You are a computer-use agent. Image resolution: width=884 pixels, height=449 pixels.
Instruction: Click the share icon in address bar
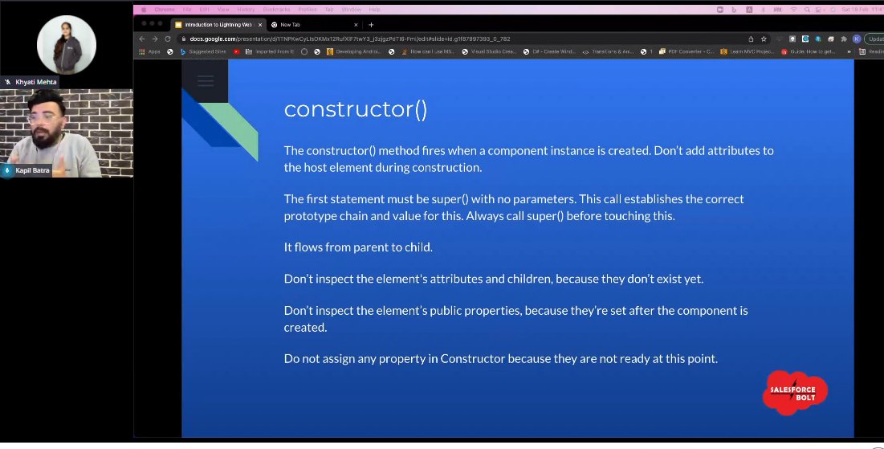(x=751, y=39)
